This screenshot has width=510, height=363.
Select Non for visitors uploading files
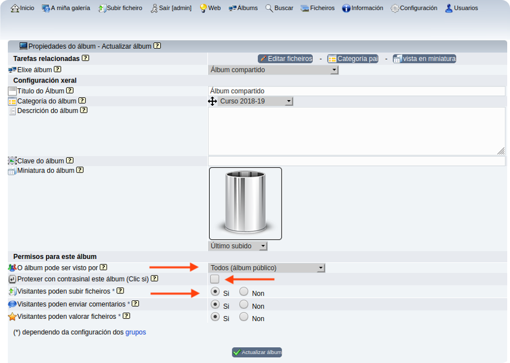244,292
